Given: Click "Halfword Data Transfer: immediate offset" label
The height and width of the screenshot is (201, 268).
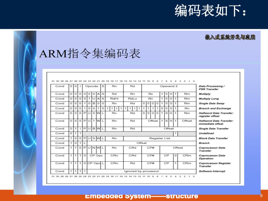Looking at the screenshot, I should coord(216,122).
